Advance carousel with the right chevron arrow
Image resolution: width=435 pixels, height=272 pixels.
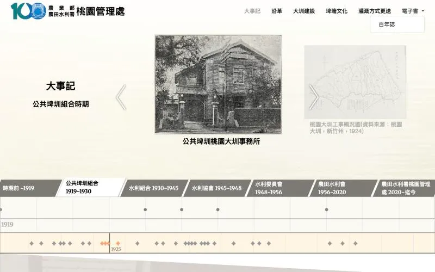[x=314, y=97]
